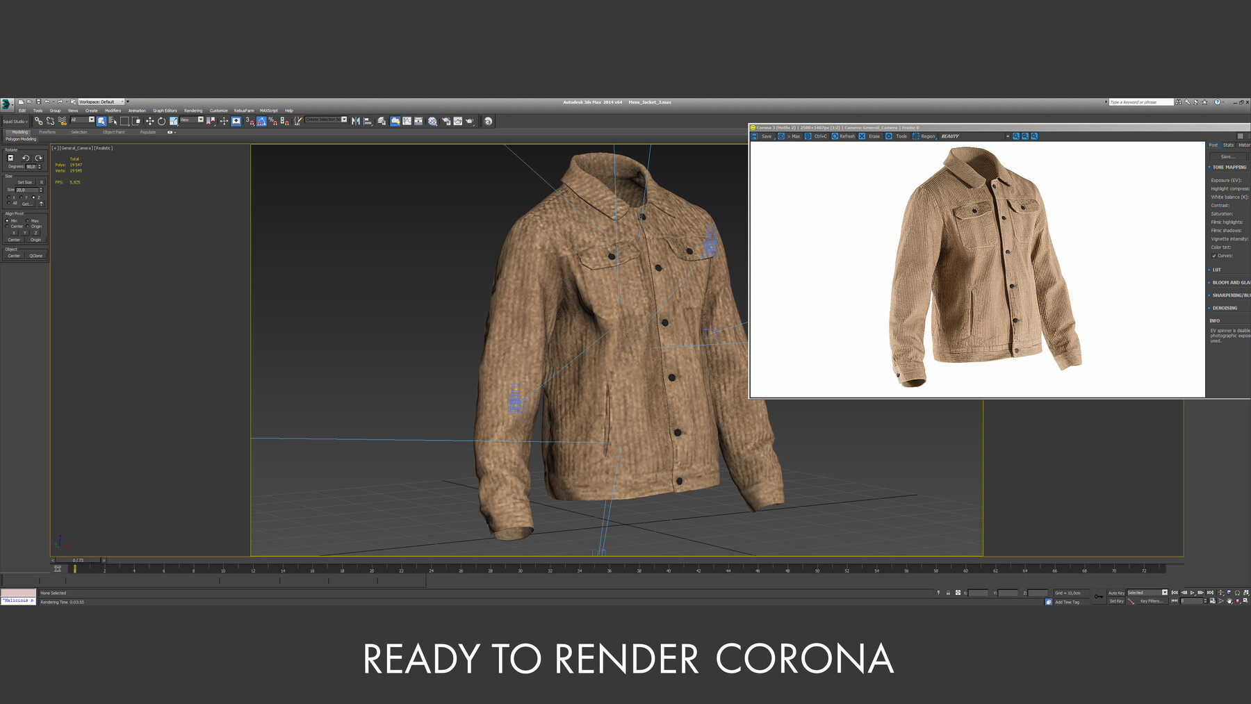The width and height of the screenshot is (1251, 704).
Task: Expand the LUT section
Action: point(1215,270)
